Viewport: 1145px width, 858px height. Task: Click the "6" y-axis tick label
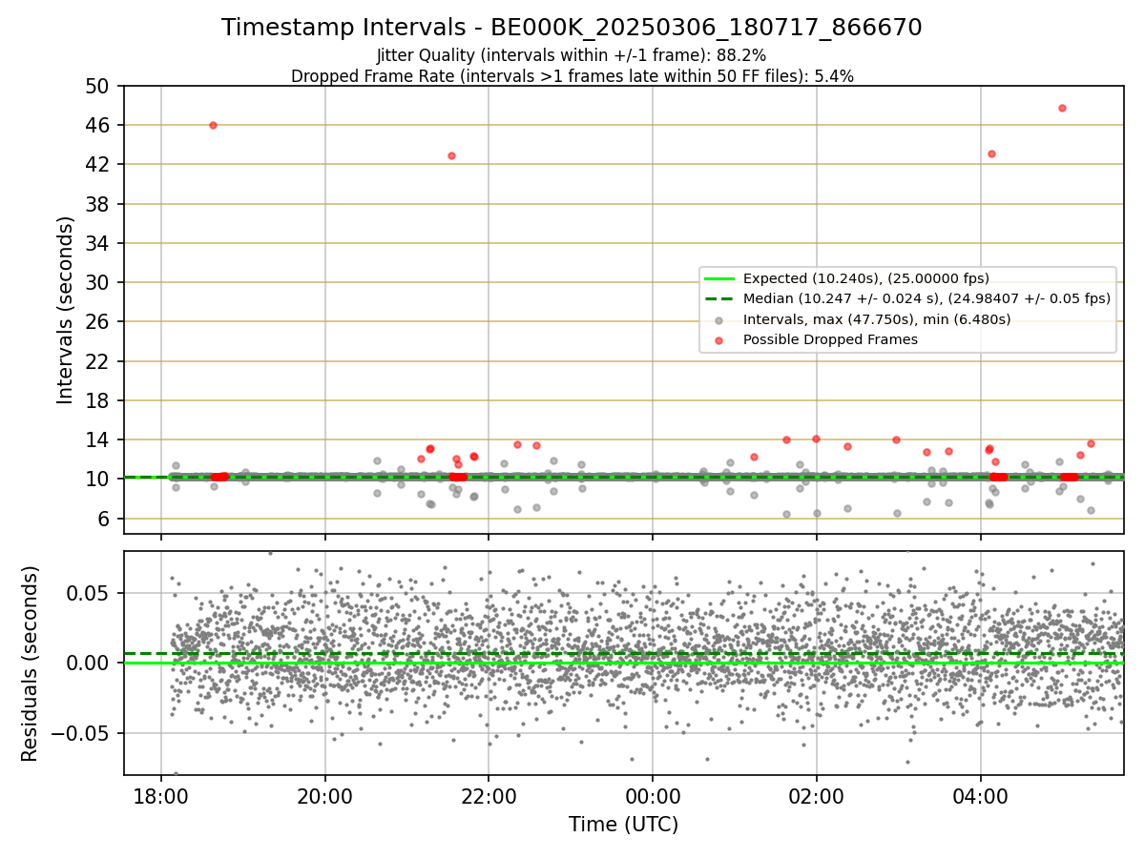pyautogui.click(x=106, y=519)
